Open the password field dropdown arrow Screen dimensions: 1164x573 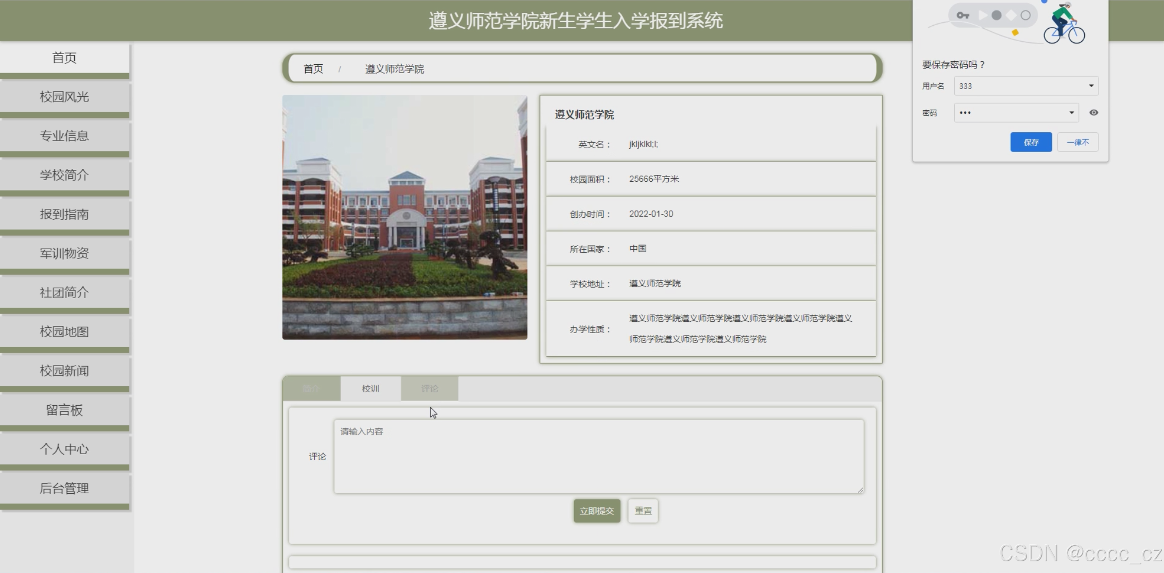coord(1071,113)
